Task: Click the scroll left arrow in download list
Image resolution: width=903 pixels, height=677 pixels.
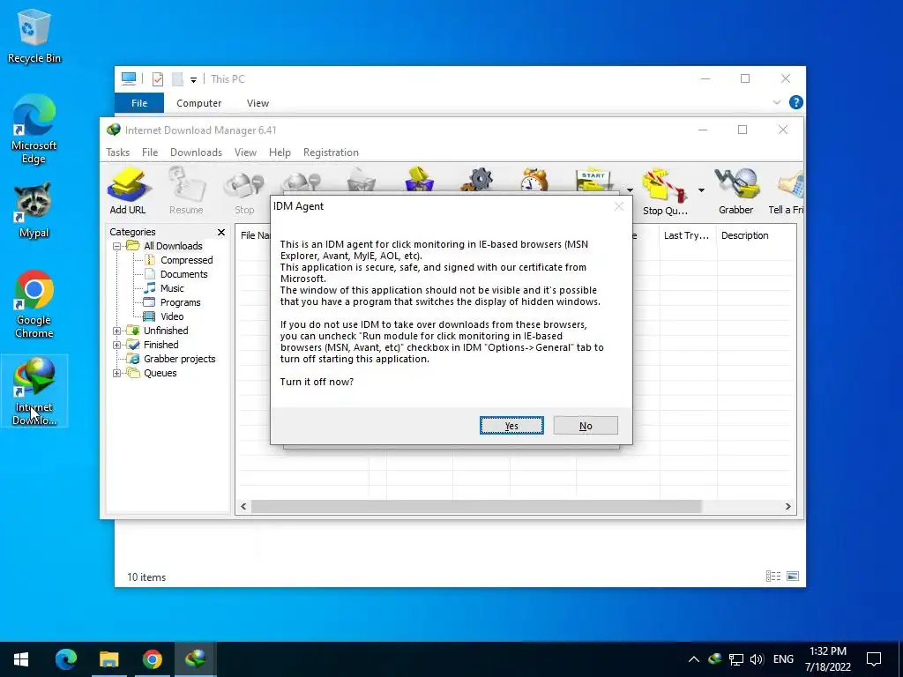Action: point(243,507)
